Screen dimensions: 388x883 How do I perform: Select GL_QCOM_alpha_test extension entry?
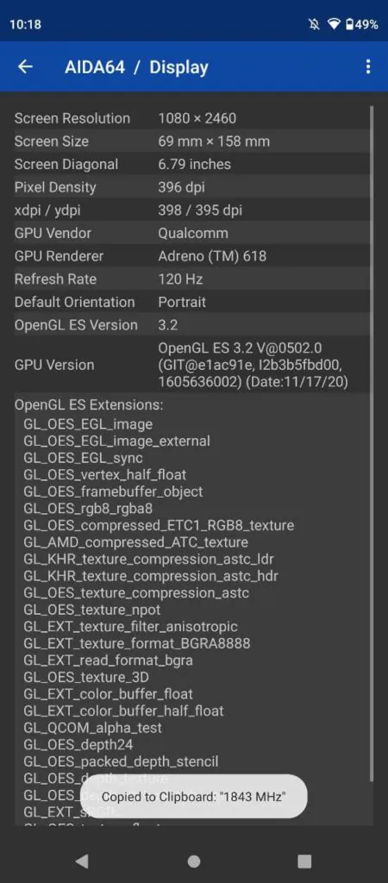point(93,728)
